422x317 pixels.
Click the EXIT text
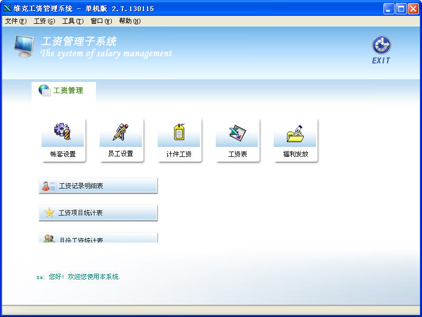click(381, 61)
